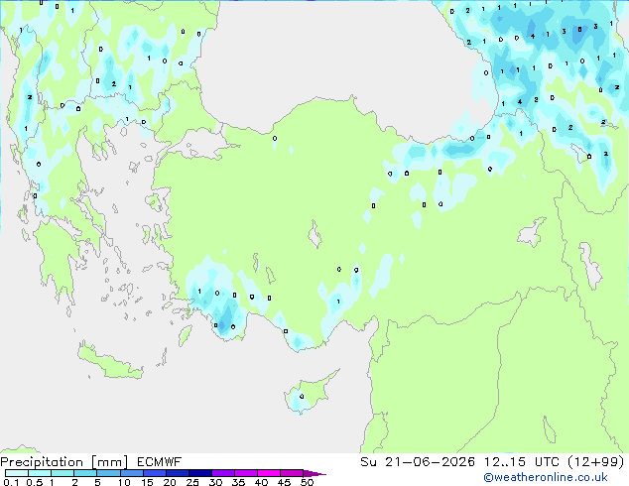Click the pink 45 mm legend swatch
Screen dimensions: 629x486
292,473
